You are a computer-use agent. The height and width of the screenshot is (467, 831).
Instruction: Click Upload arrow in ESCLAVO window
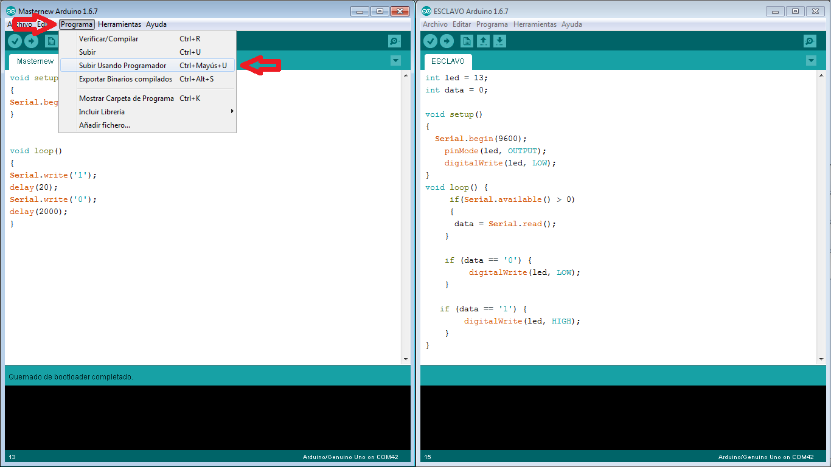[x=447, y=41]
